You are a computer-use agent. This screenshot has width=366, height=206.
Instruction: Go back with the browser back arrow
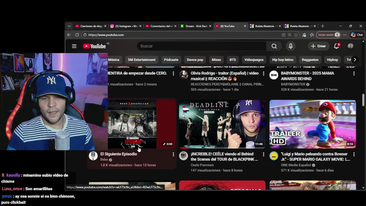tap(69, 35)
